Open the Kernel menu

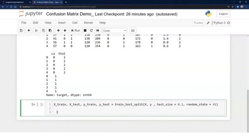pyautogui.click(x=88, y=23)
